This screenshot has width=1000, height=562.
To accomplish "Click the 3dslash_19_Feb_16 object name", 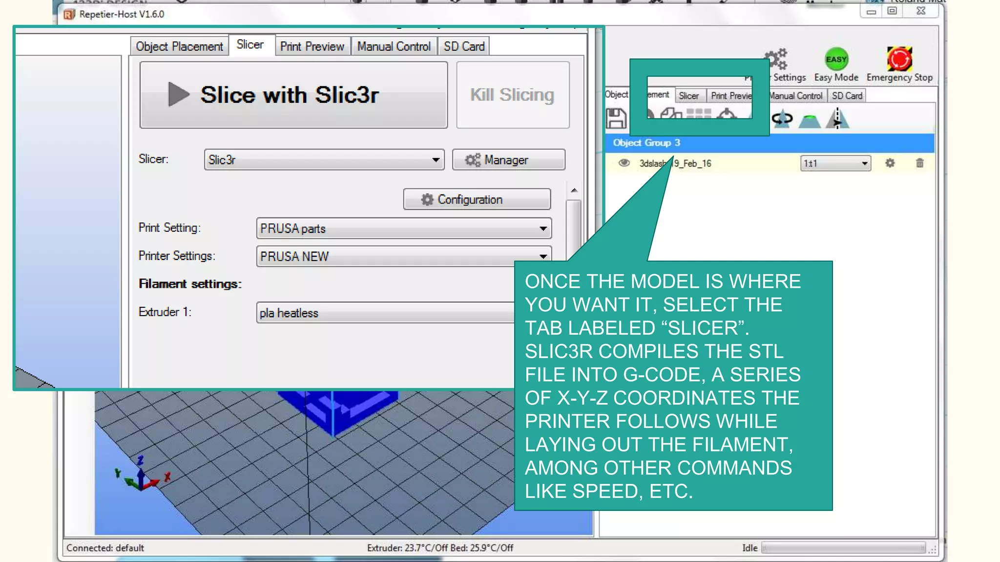I will (675, 163).
